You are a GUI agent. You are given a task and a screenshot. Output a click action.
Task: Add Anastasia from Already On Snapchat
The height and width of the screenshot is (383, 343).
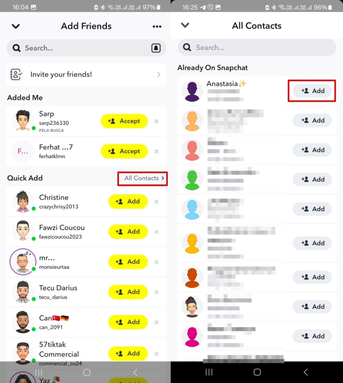pyautogui.click(x=312, y=91)
